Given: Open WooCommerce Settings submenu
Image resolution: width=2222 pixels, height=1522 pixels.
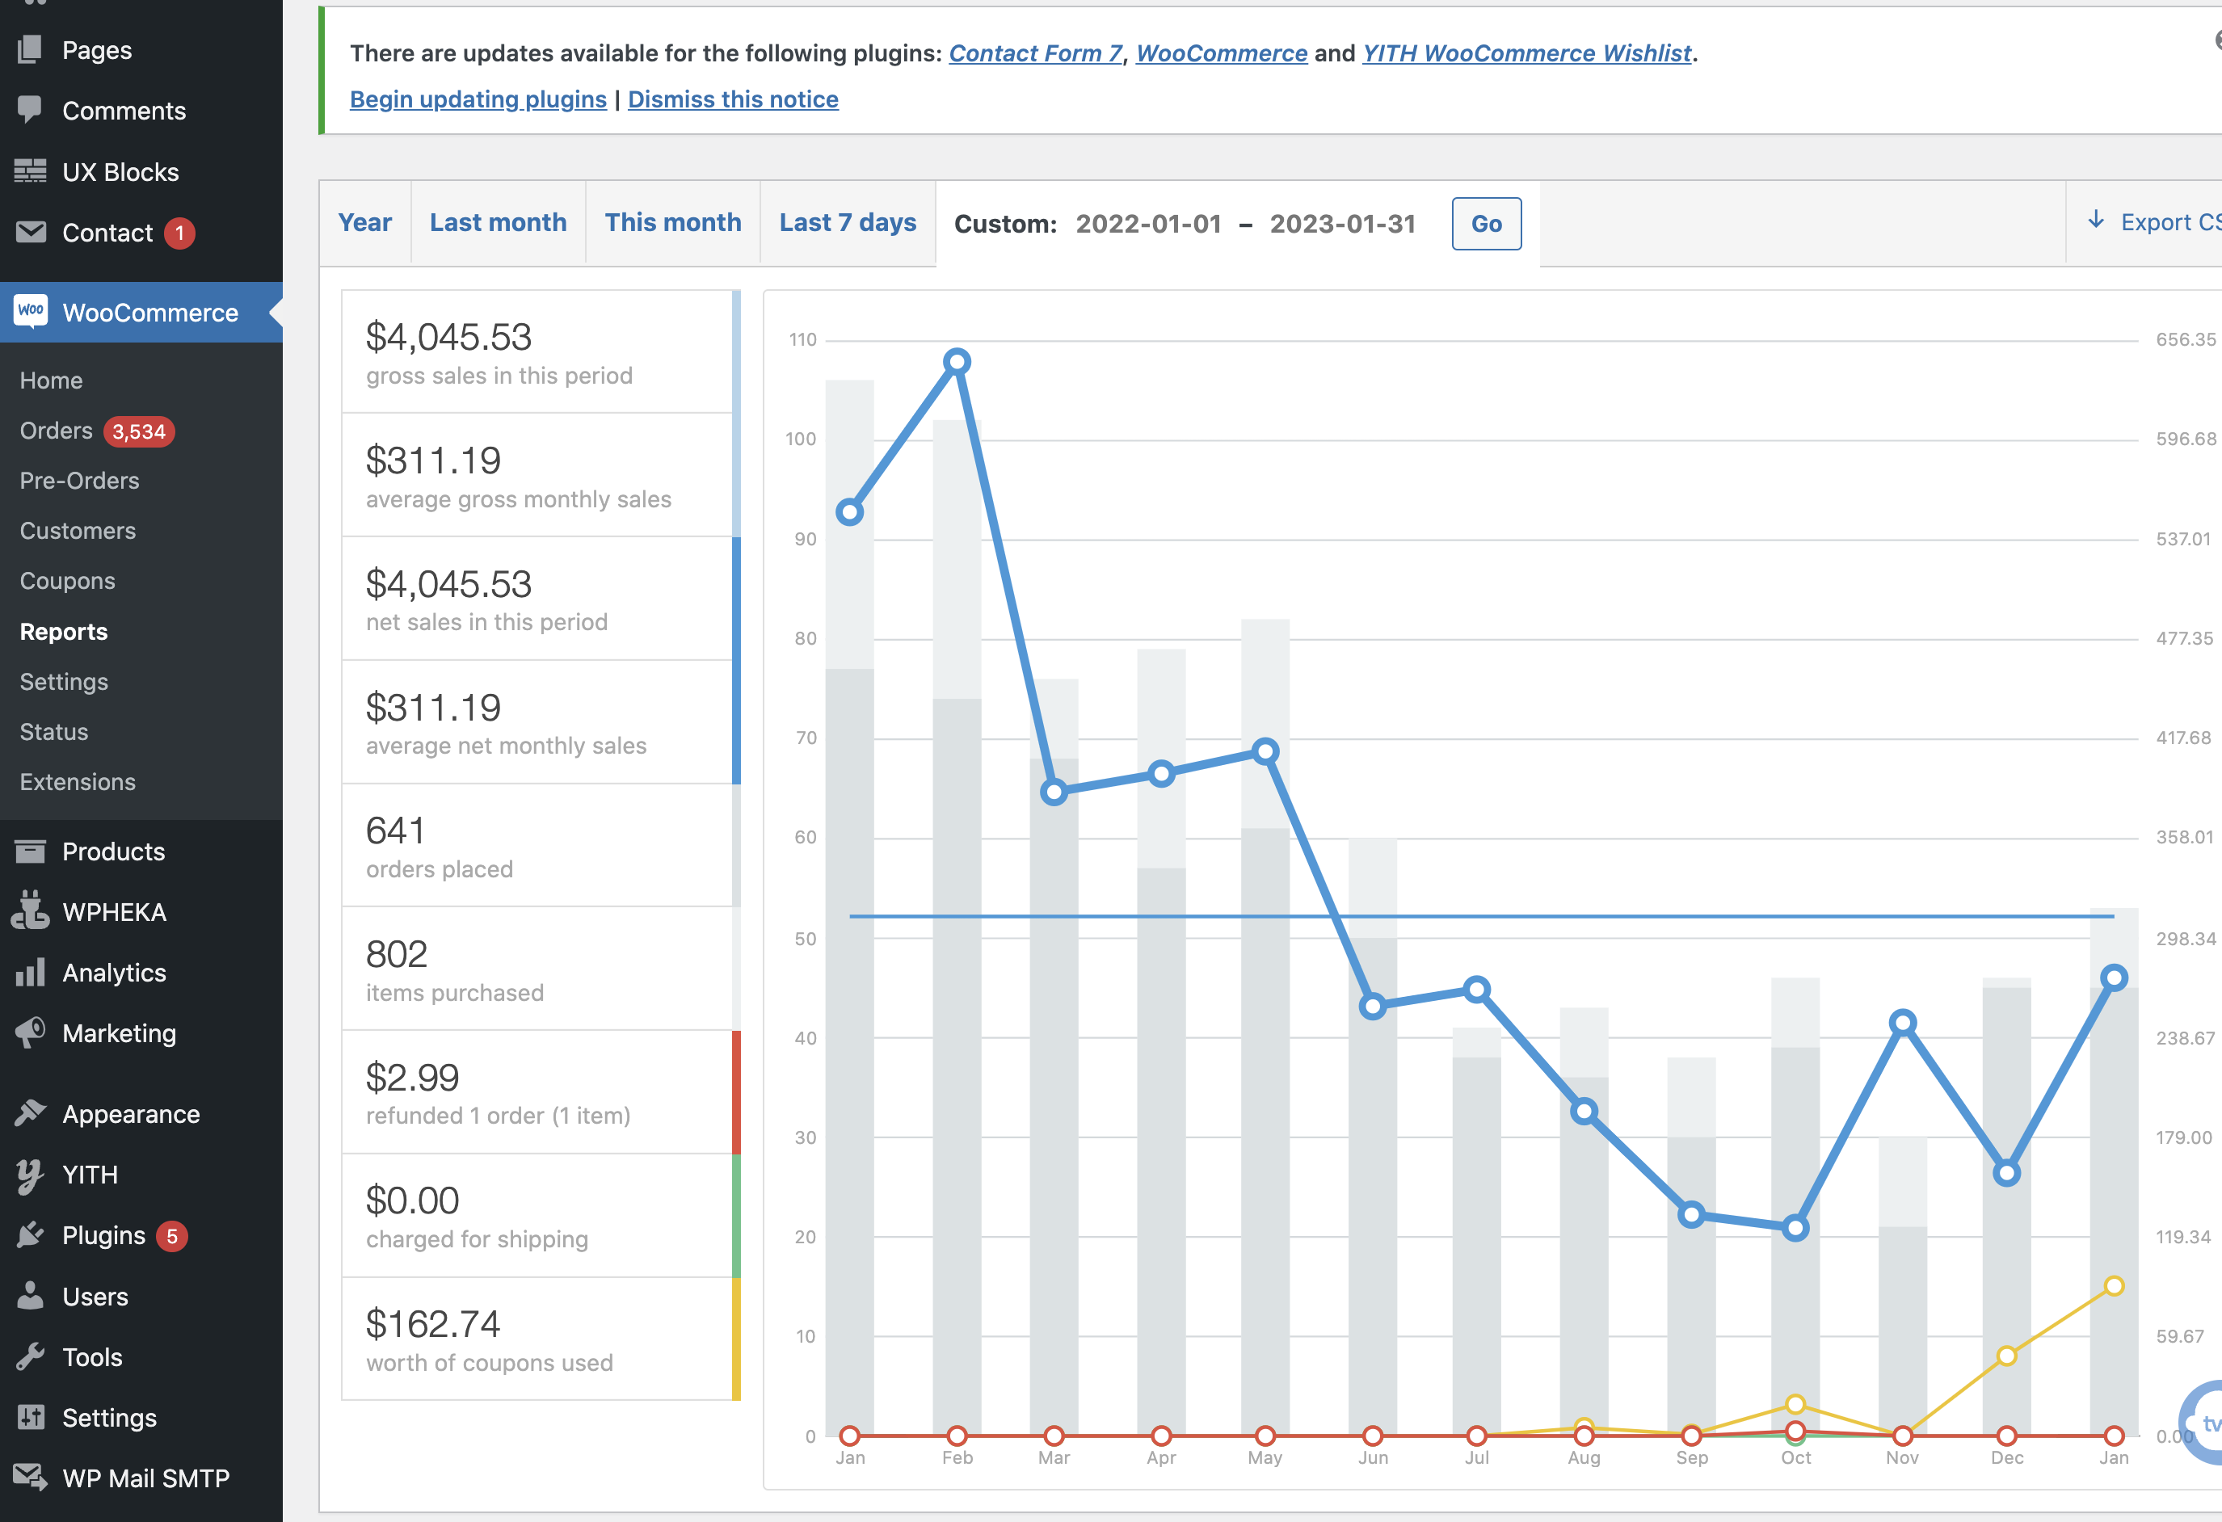Looking at the screenshot, I should pyautogui.click(x=64, y=681).
